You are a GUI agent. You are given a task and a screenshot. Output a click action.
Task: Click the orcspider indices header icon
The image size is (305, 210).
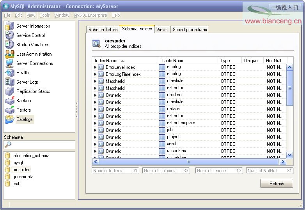(x=96, y=44)
